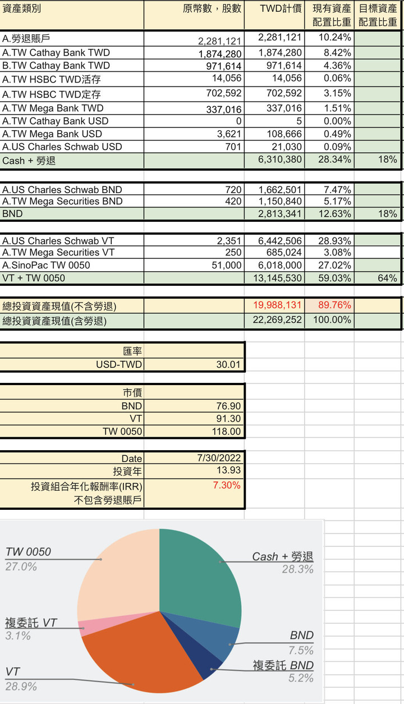Viewport: 404px width, 704px height.
Task: Select the 22,269,252 grand total cell
Action: point(274,321)
